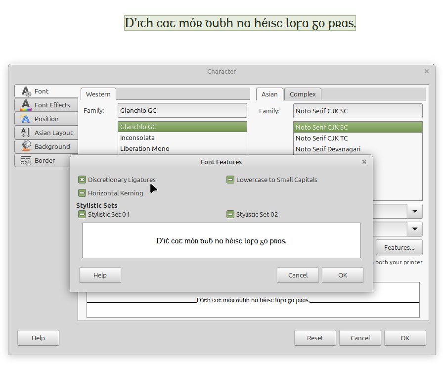The height and width of the screenshot is (371, 445).
Task: Select the Background tab
Action: (x=46, y=146)
